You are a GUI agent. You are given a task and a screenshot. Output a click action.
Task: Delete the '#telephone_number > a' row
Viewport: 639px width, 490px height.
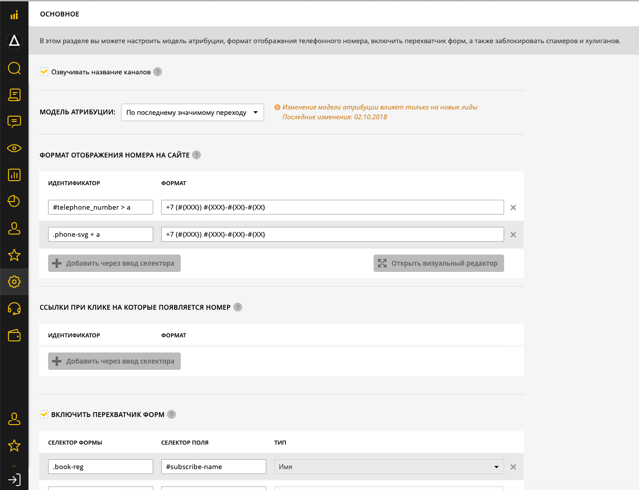513,207
